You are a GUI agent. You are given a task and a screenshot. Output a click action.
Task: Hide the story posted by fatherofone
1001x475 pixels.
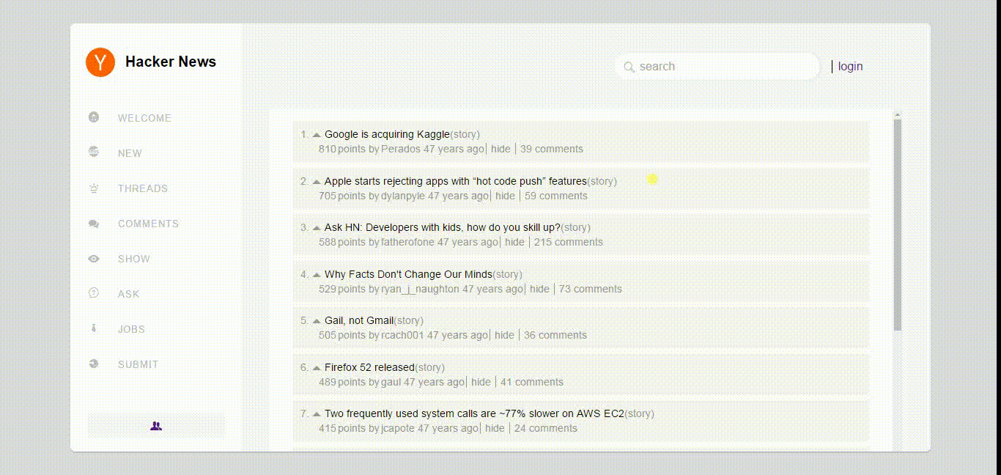514,242
